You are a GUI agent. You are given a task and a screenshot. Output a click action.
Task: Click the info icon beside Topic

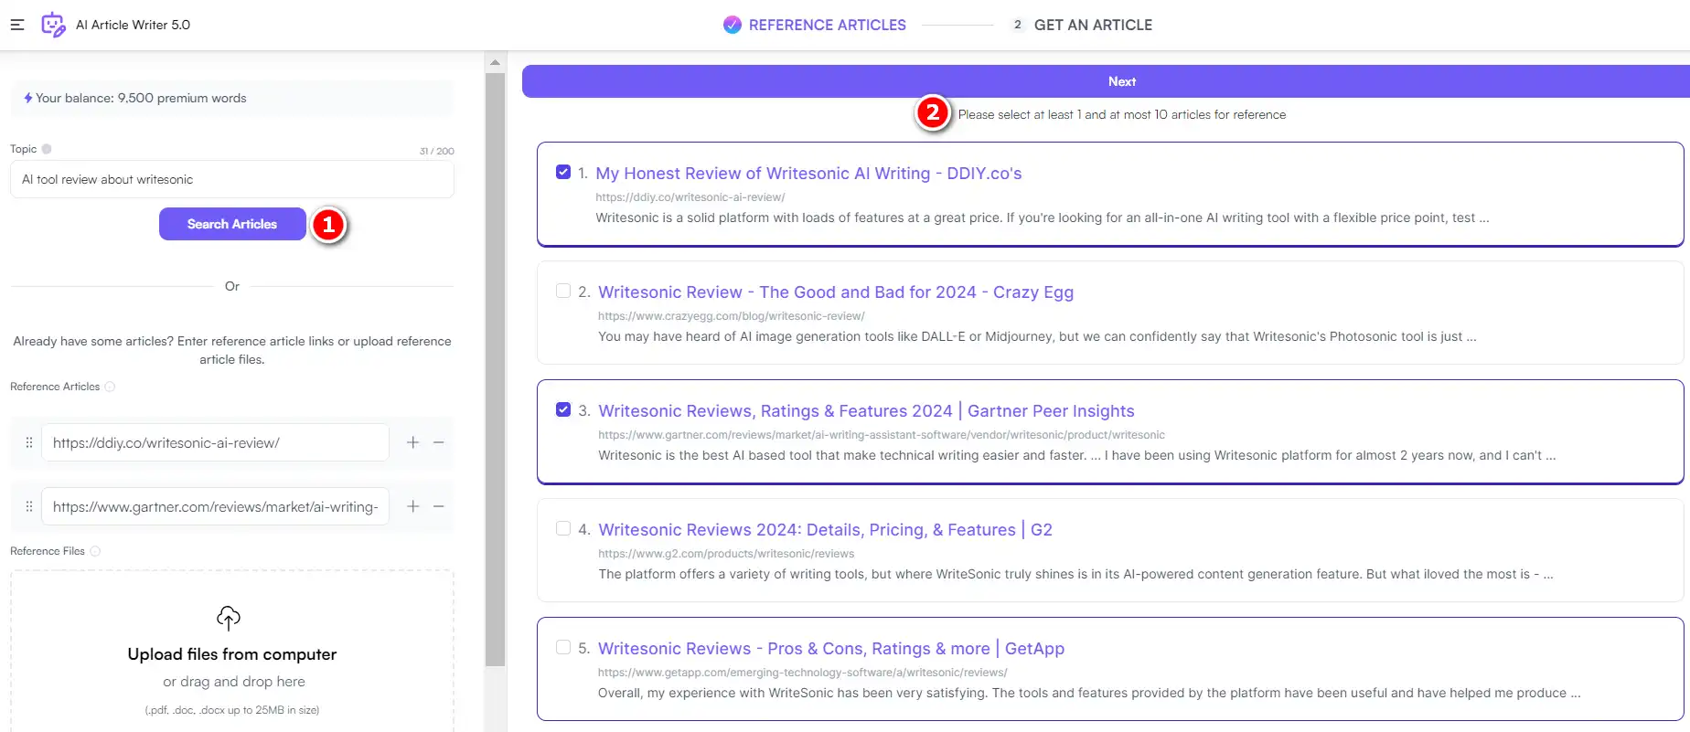pos(47,149)
